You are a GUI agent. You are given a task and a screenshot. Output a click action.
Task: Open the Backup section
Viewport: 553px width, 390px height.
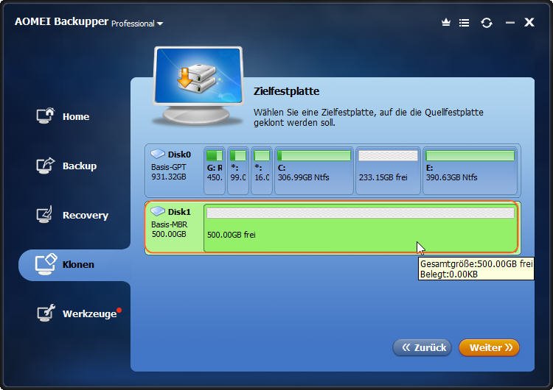coord(67,166)
